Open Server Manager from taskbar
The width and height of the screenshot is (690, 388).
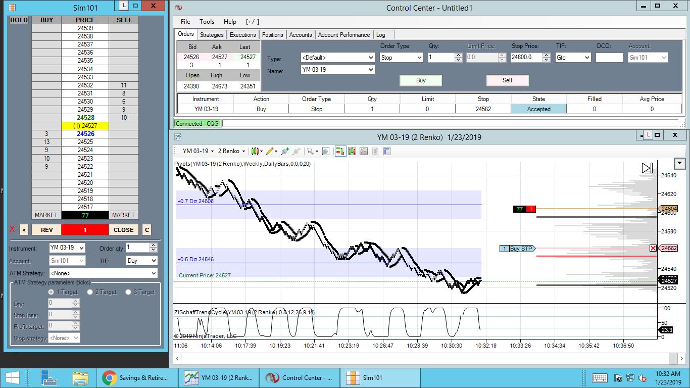point(48,377)
